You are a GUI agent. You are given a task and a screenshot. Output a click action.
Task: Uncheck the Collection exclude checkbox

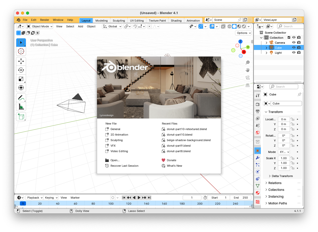pyautogui.click(x=289, y=37)
